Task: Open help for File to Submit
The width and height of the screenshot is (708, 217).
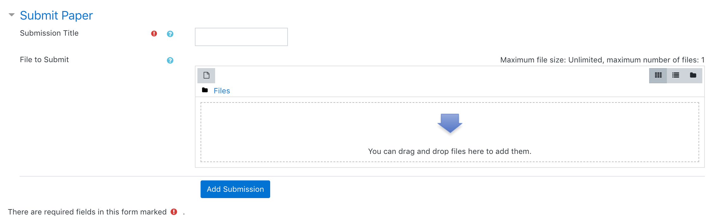Action: click(170, 60)
